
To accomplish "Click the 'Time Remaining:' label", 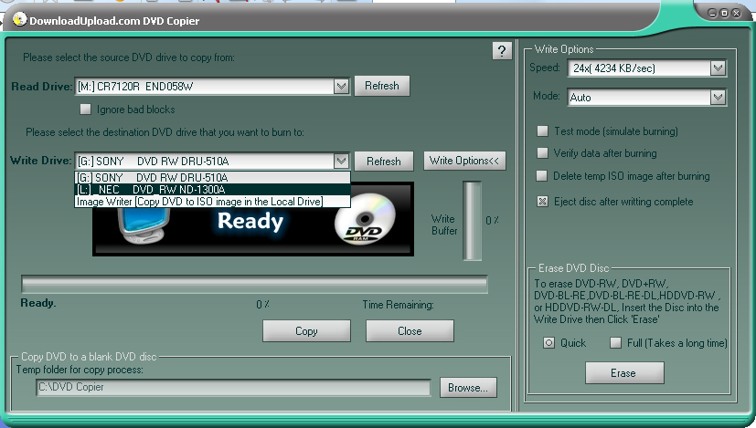I will (x=398, y=305).
